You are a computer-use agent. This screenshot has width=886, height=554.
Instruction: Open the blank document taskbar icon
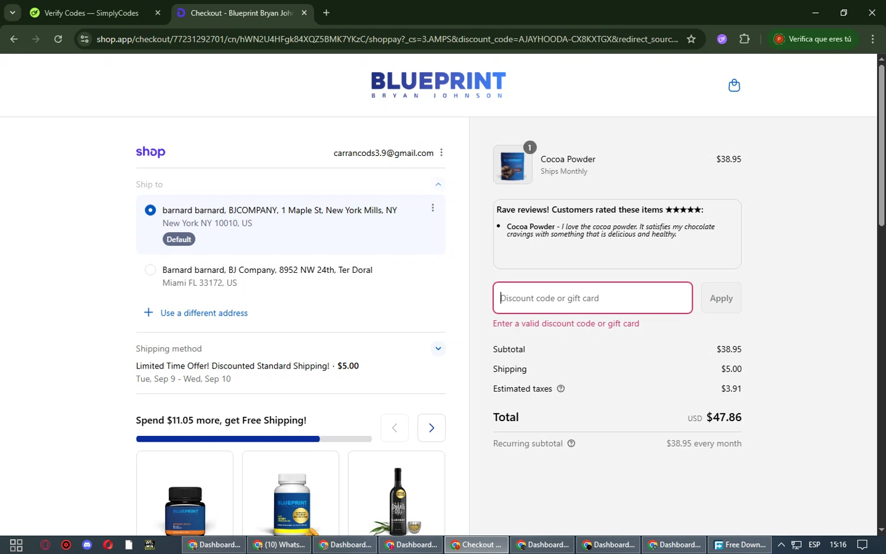pyautogui.click(x=129, y=545)
